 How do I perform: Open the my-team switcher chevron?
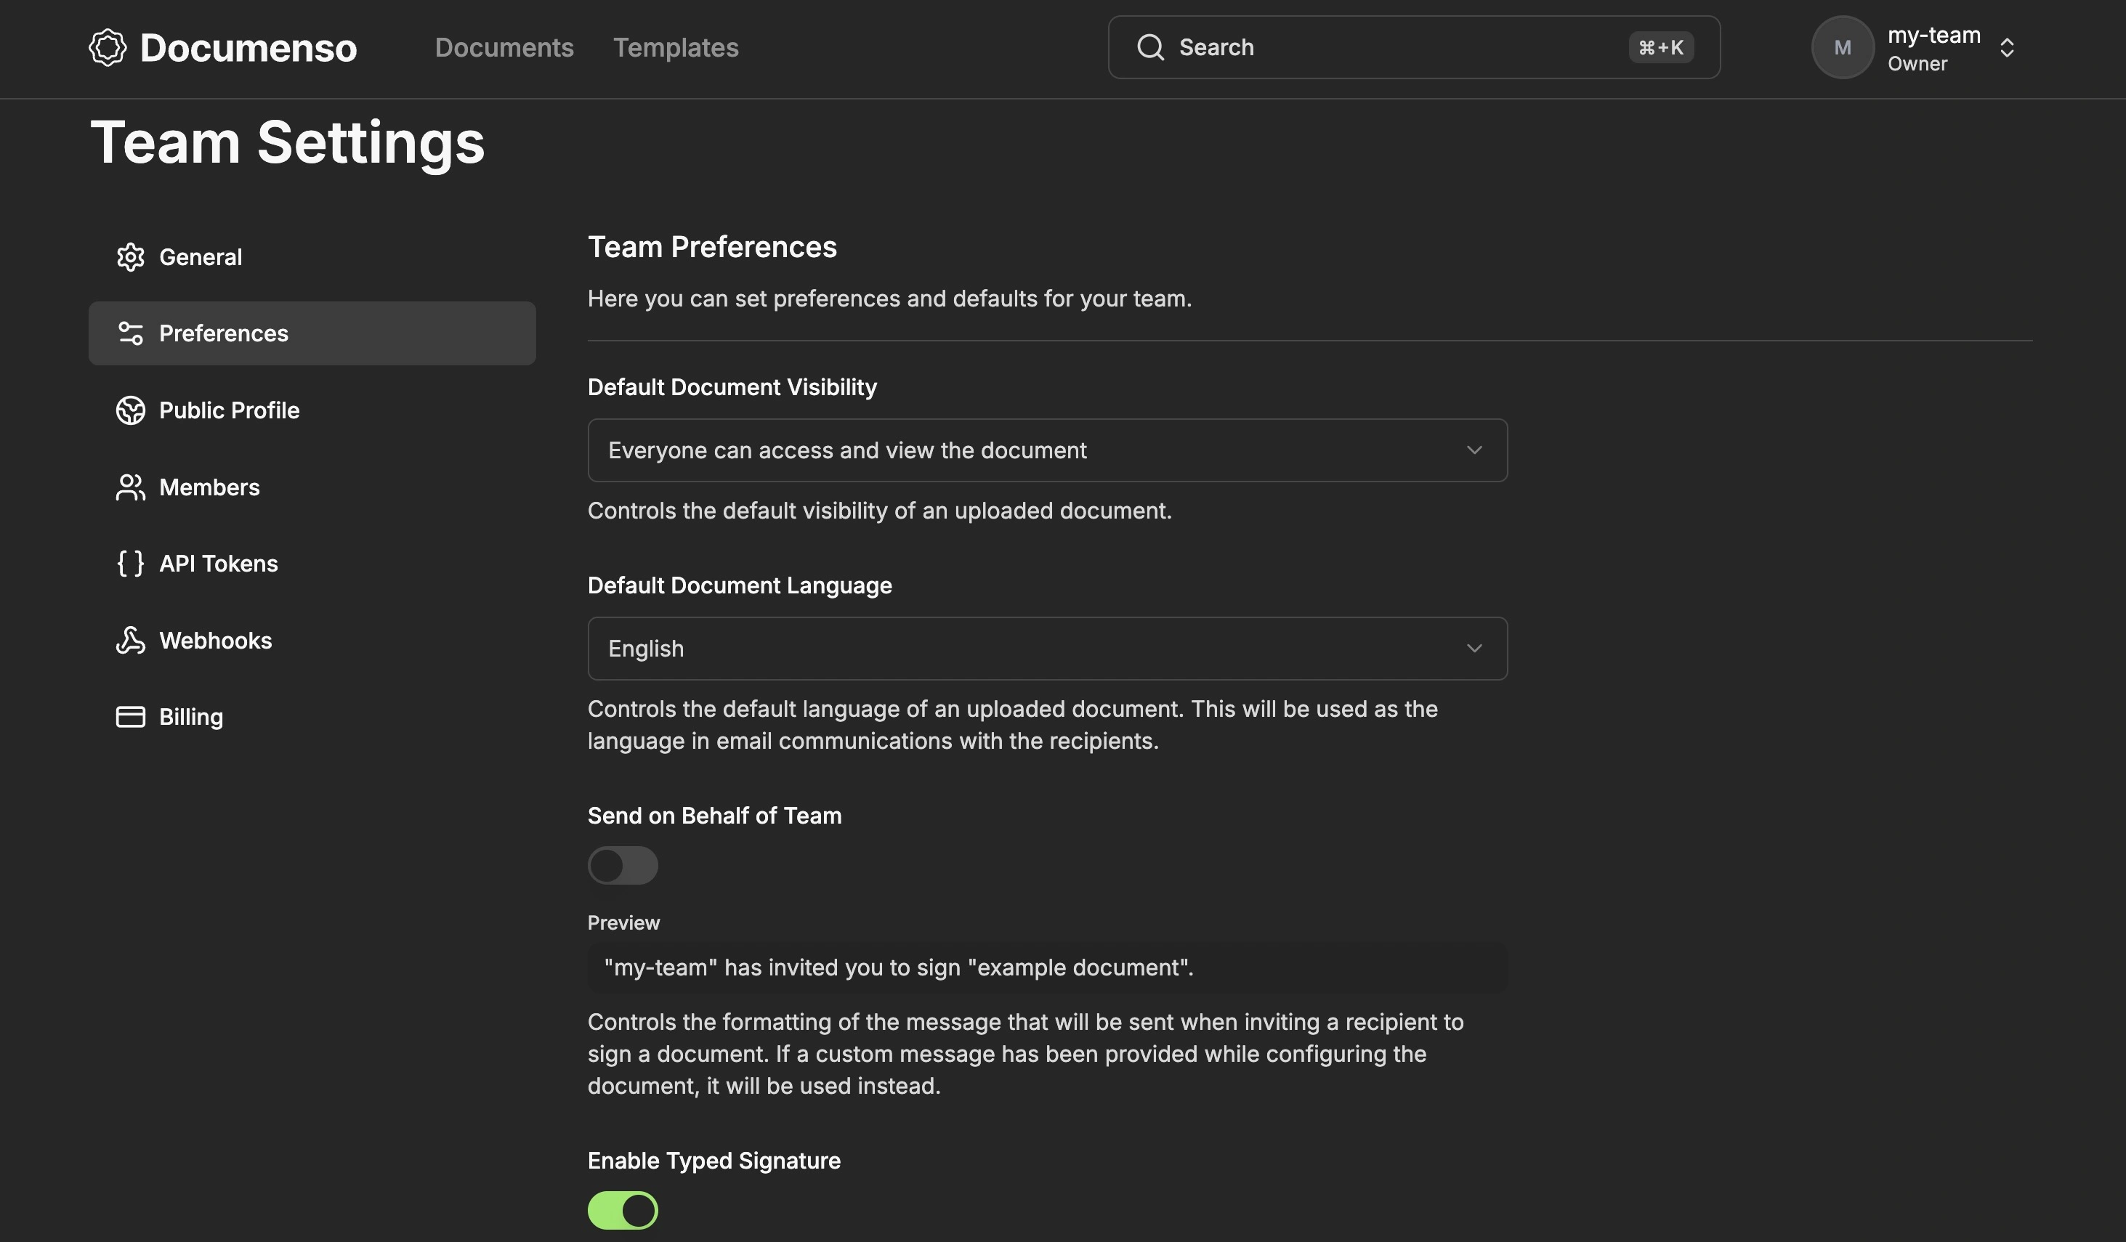tap(2007, 48)
